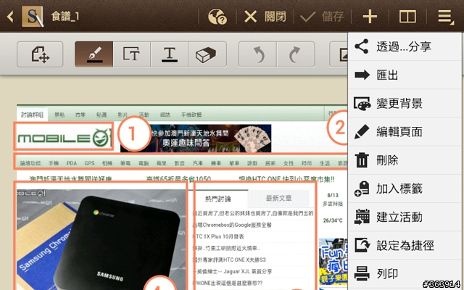Choose 設定為捷徑 from the menu
Image resolution: width=464 pixels, height=290 pixels.
click(405, 245)
